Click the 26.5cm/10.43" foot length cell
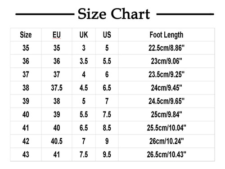The width and height of the screenshot is (225, 169). point(166,155)
